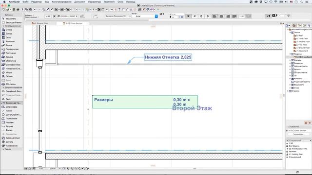Image resolution: width=312 pixels, height=175 pixels.
Task: Set left text alignment
Action: [214, 16]
